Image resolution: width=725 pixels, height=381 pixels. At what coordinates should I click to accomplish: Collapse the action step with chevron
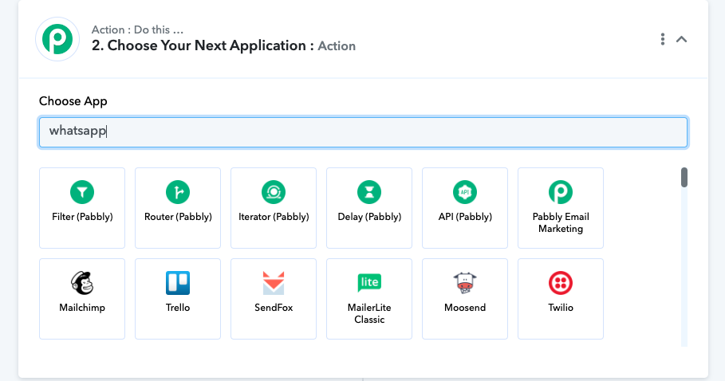coord(682,39)
